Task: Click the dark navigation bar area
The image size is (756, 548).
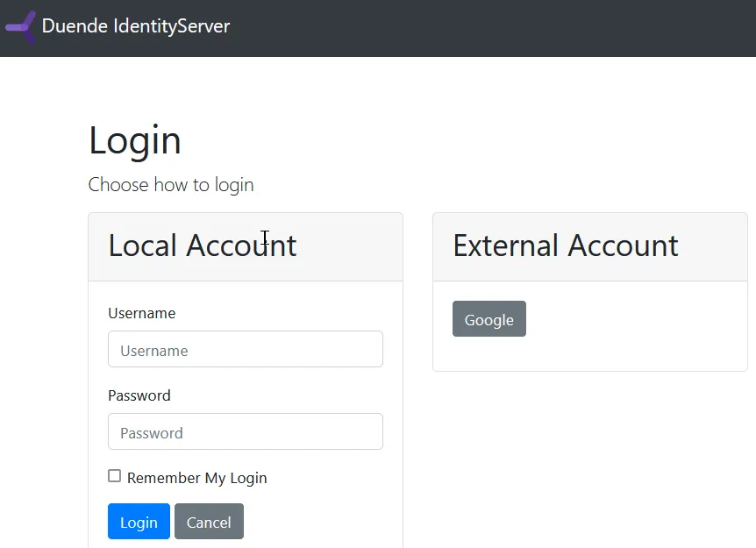Action: click(439, 27)
